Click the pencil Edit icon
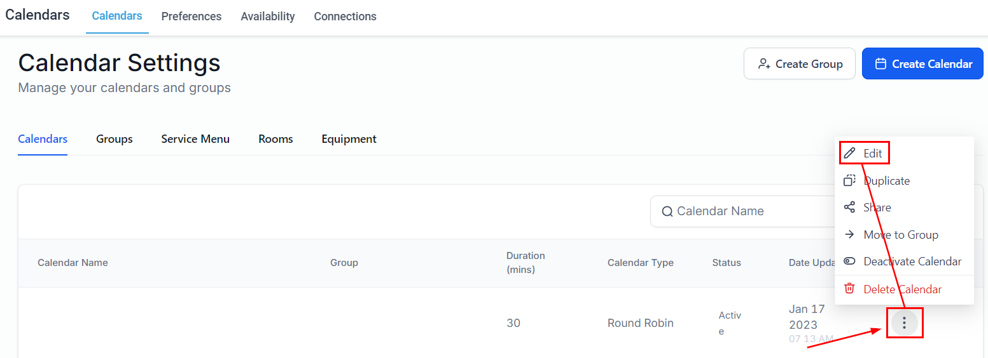The width and height of the screenshot is (988, 358). tap(849, 154)
